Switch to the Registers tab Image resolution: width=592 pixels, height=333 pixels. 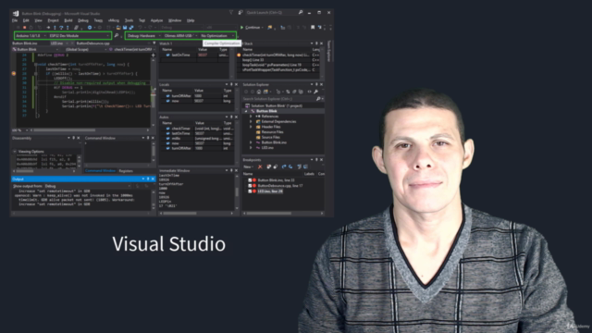[x=126, y=171]
